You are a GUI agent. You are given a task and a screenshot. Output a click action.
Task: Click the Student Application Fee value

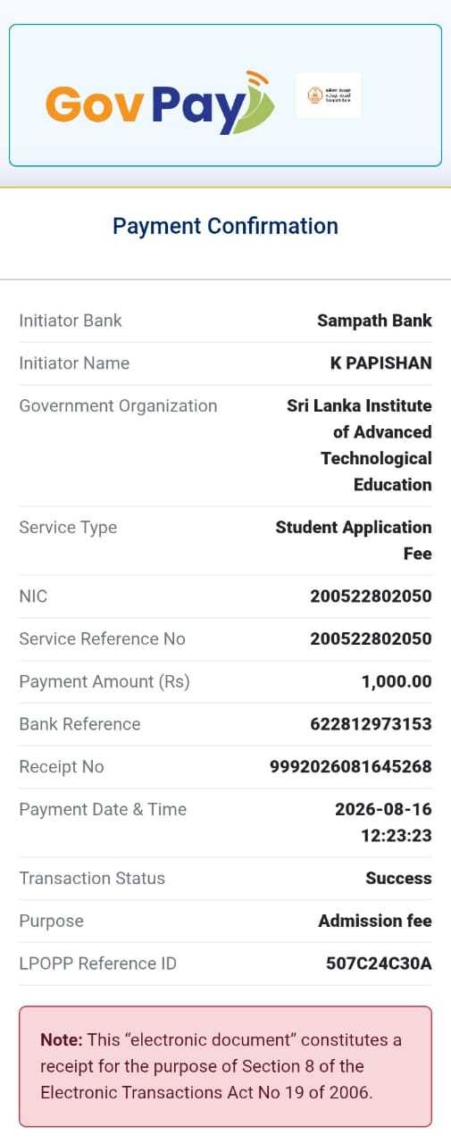pos(354,540)
